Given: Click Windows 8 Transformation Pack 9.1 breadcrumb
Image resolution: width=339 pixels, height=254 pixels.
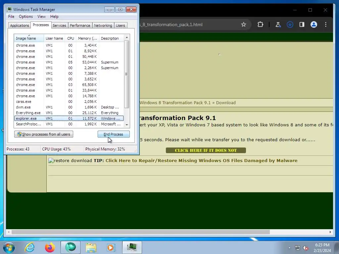Looking at the screenshot, I should [x=175, y=103].
